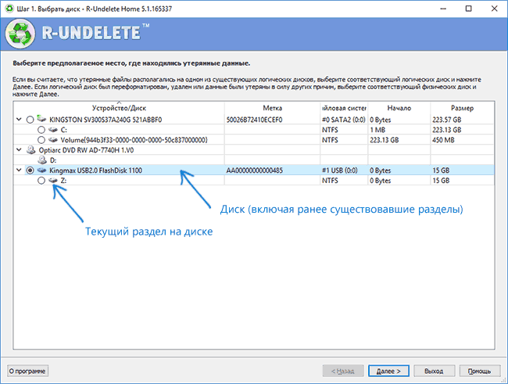Click the Kingmax flash disk icon
The height and width of the screenshot is (384, 508).
[41, 170]
